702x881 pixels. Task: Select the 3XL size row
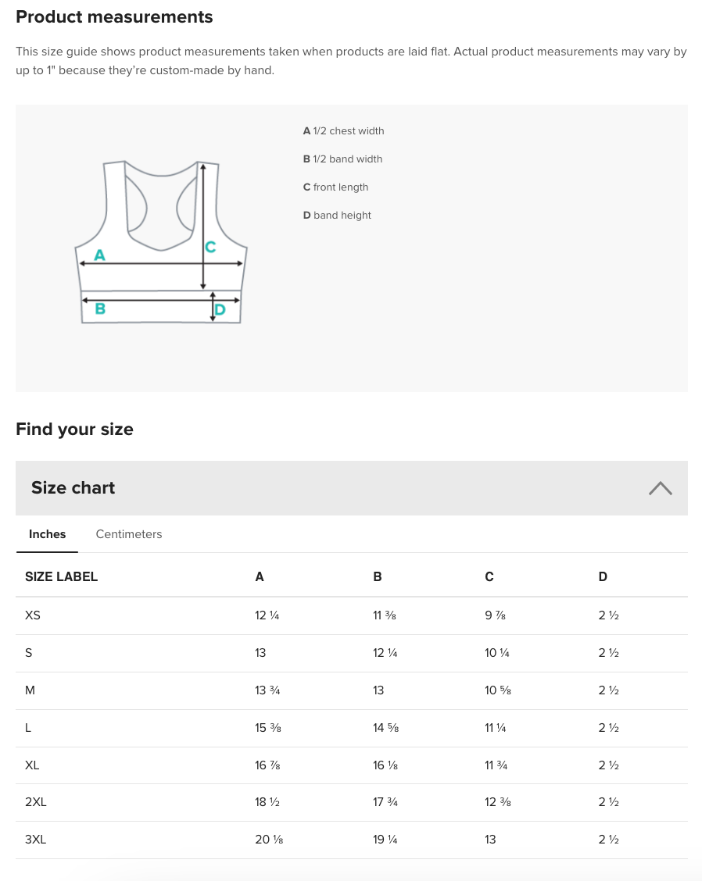(x=35, y=840)
